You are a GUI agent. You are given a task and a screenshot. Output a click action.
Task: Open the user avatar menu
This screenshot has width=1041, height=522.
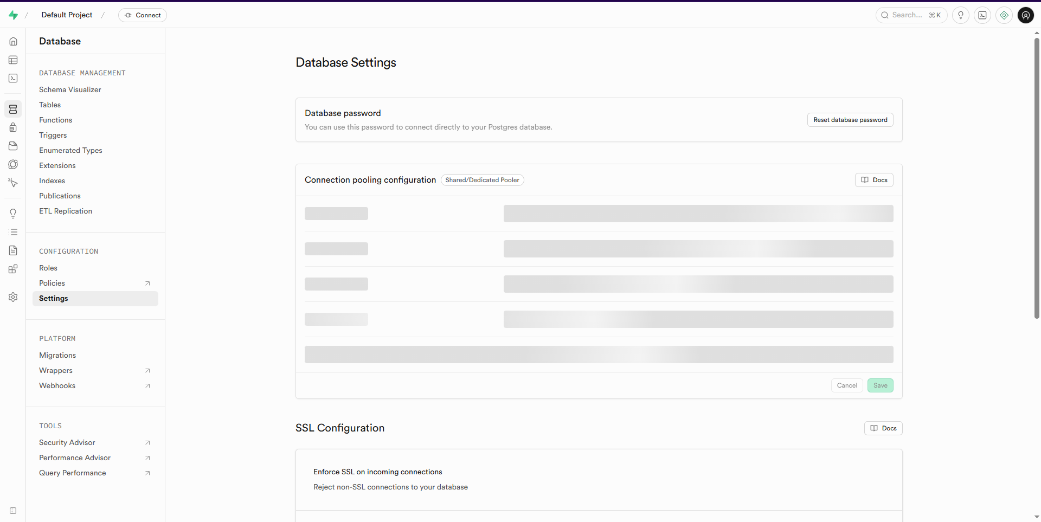click(x=1025, y=15)
